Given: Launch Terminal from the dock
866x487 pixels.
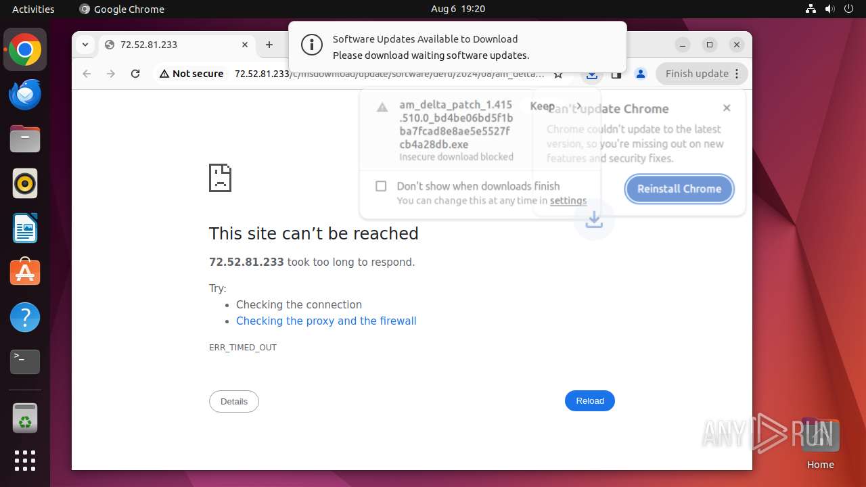Looking at the screenshot, I should point(25,362).
